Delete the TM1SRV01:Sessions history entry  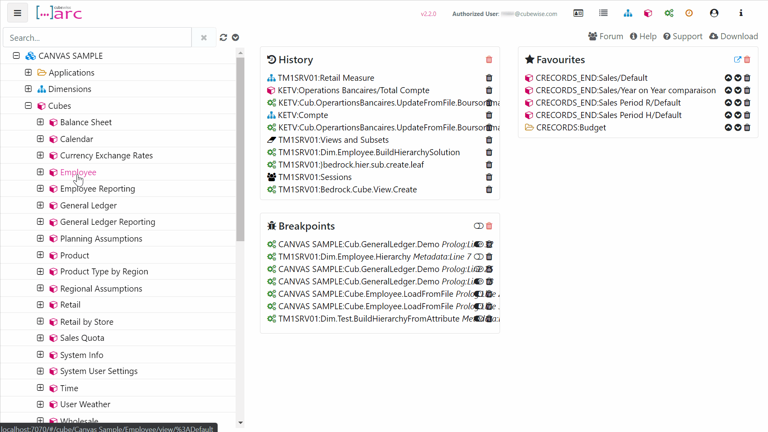pos(489,177)
